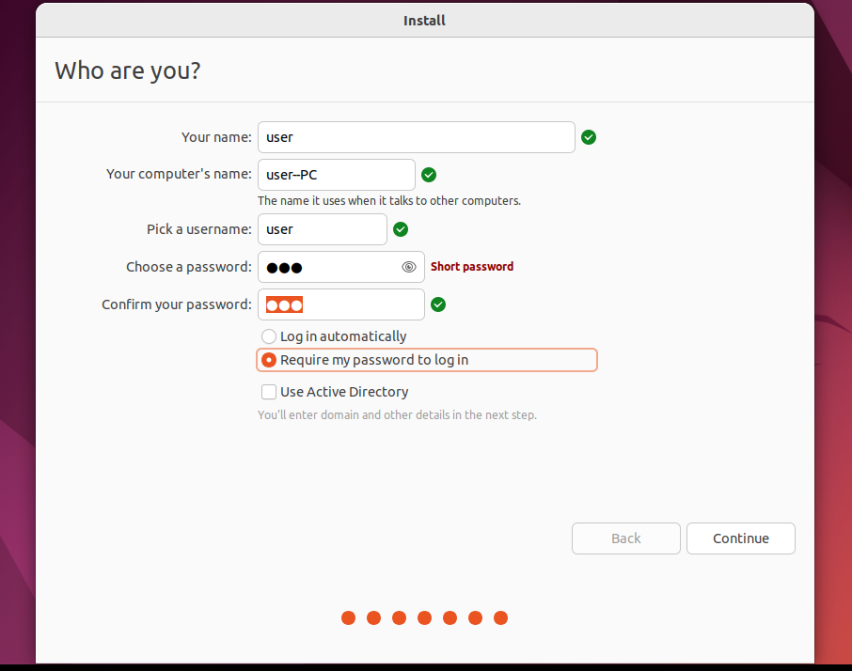
Task: Choose Require my password to log in
Action: pyautogui.click(x=269, y=360)
